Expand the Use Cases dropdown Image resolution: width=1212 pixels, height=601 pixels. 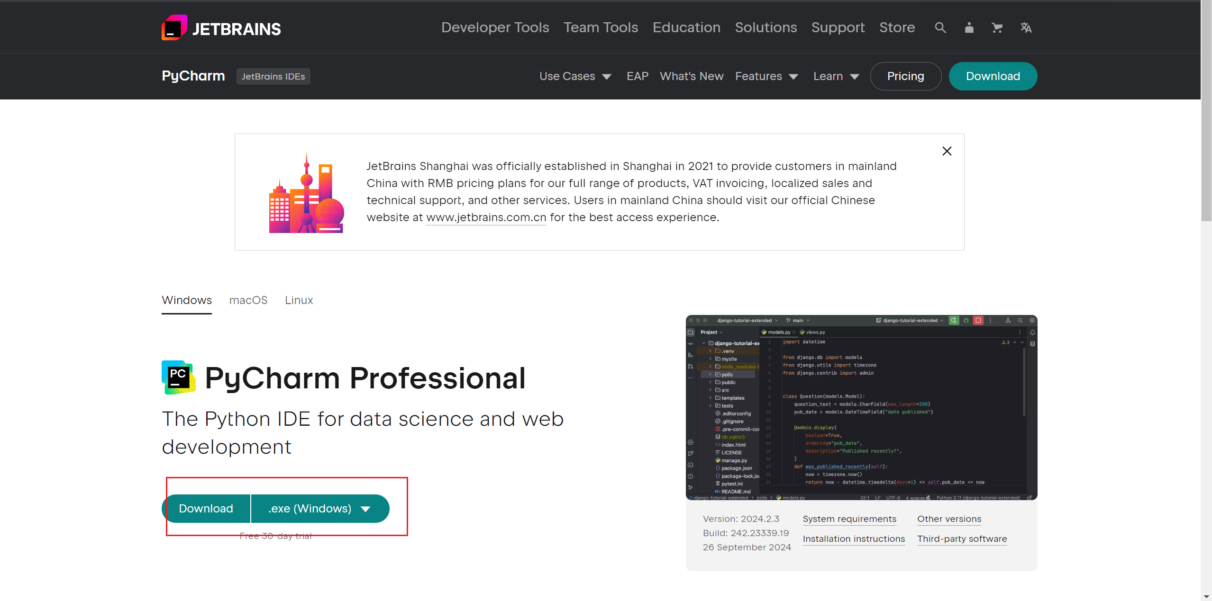pyautogui.click(x=575, y=76)
